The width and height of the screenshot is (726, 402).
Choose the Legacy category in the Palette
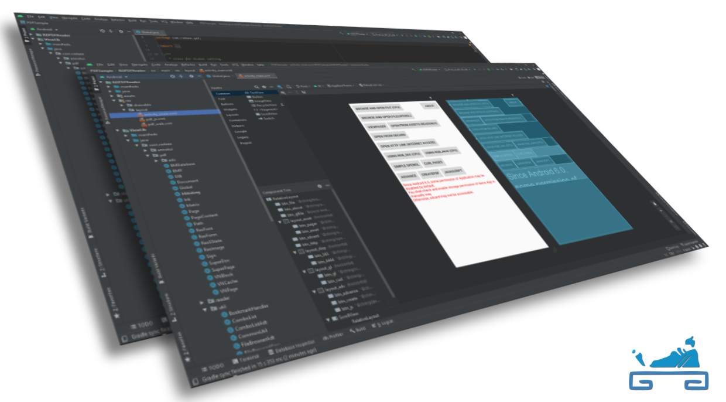point(243,137)
